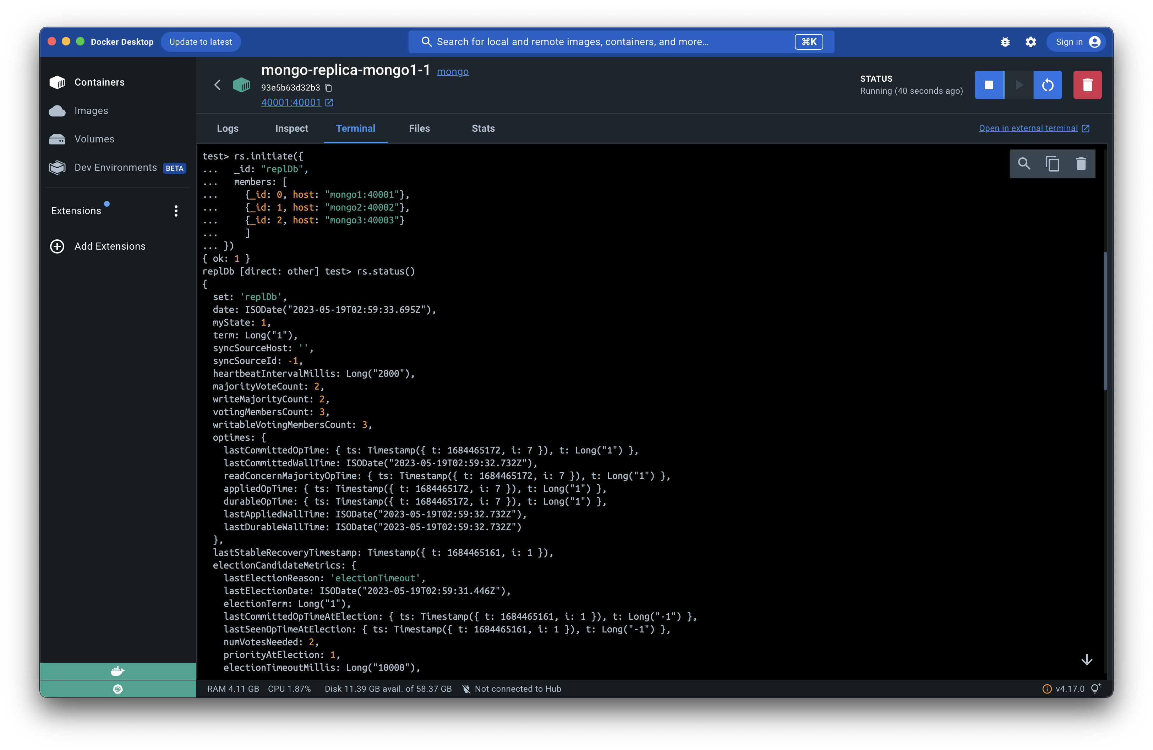This screenshot has height=750, width=1153.
Task: Open the feedback lightbulb icon
Action: (1096, 689)
